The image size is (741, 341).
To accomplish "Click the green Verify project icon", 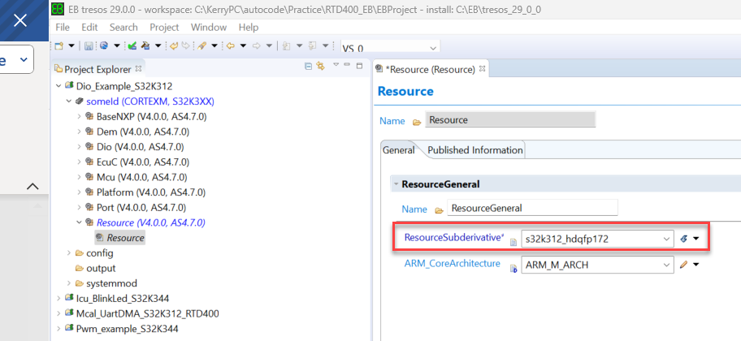I will coord(132,46).
